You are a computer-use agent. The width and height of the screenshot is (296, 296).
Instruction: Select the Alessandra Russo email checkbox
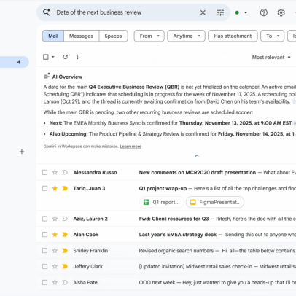(44, 172)
